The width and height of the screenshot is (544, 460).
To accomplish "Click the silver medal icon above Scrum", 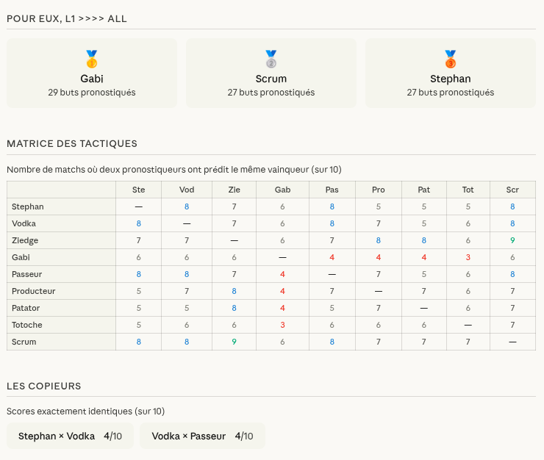I will (271, 60).
